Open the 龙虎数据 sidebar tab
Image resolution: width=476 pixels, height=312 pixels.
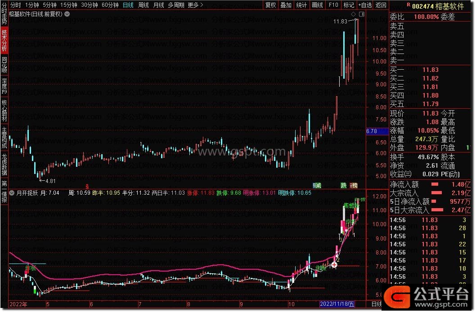pos(4,165)
